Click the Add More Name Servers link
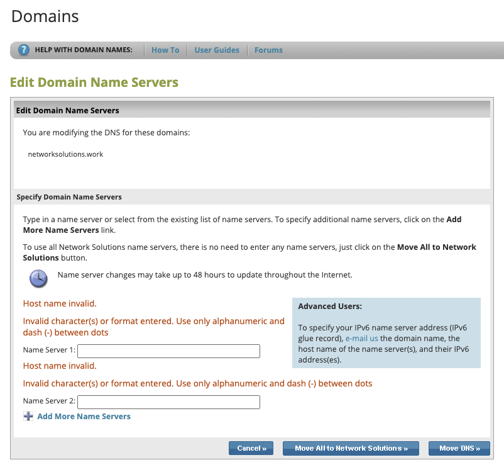The width and height of the screenshot is (504, 467). 84,416
